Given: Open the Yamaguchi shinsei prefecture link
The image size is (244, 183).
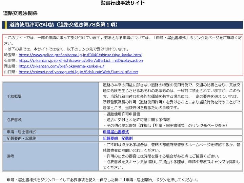Looking at the screenshot, I should [x=78, y=72].
